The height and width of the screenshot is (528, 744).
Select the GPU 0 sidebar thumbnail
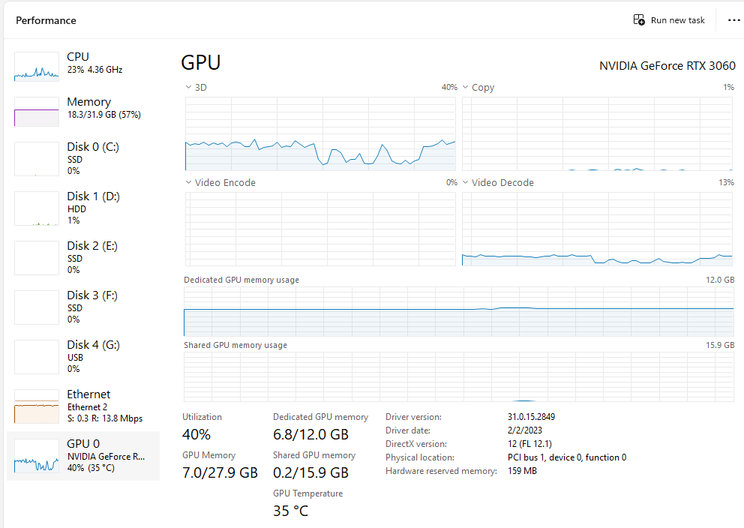[36, 455]
